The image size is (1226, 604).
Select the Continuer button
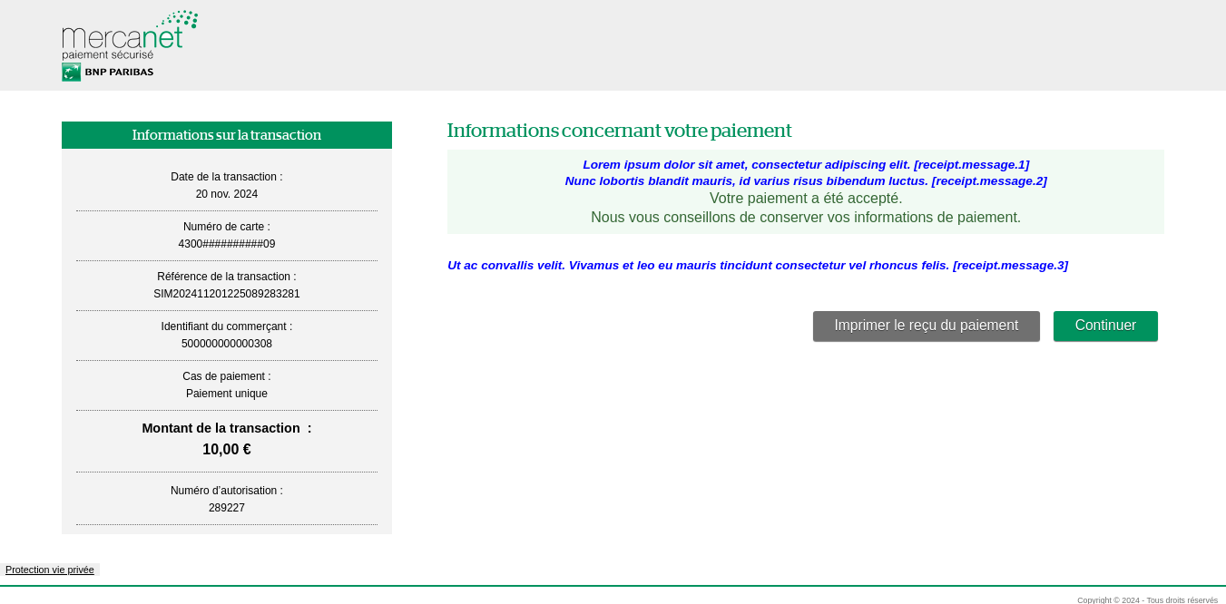click(x=1105, y=326)
